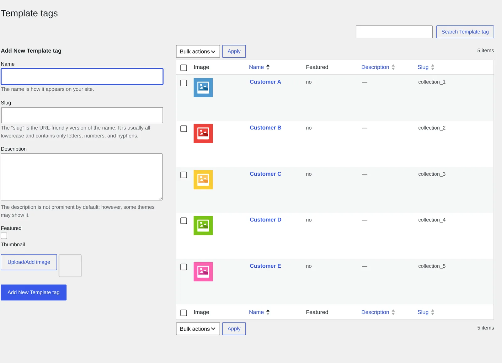Enable the Featured checkbox in the add form

tap(4, 236)
